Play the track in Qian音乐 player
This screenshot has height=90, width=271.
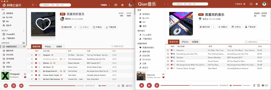click(x=149, y=85)
